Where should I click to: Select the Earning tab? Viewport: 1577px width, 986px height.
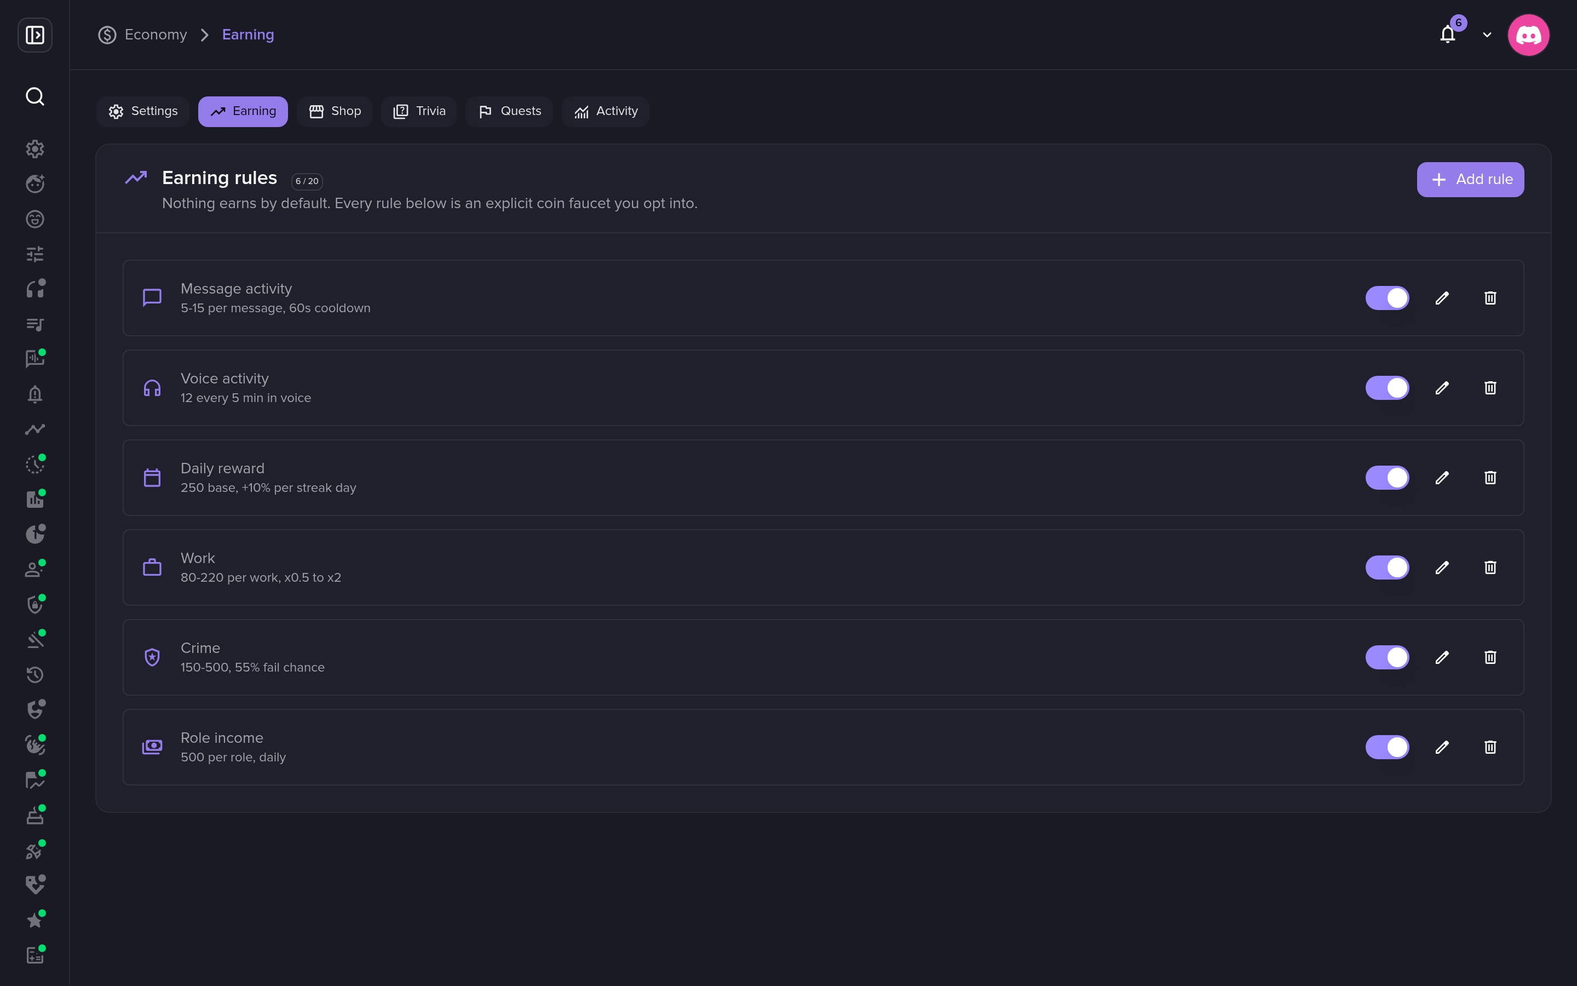point(243,112)
